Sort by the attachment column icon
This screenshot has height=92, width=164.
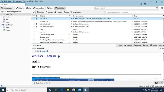click(36, 16)
